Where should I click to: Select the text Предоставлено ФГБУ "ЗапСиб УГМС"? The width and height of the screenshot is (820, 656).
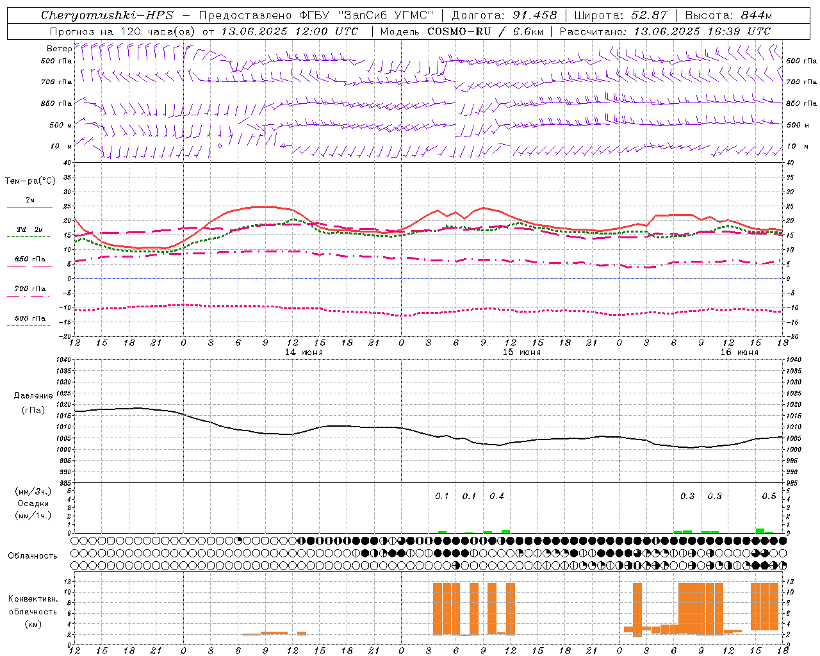click(x=316, y=15)
